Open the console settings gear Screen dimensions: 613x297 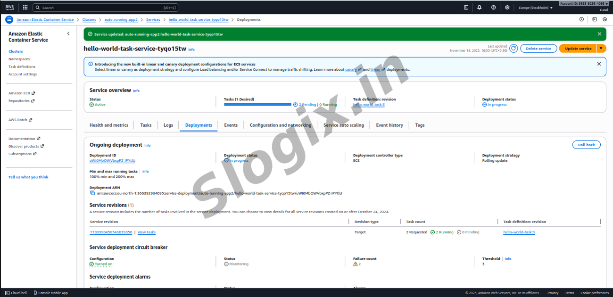tap(507, 8)
